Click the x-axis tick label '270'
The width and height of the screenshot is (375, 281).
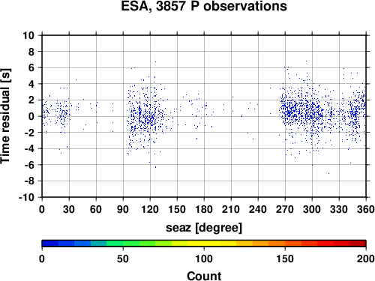tap(285, 209)
